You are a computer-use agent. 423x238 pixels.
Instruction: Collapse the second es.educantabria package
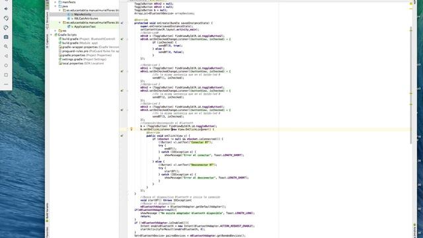59,22
